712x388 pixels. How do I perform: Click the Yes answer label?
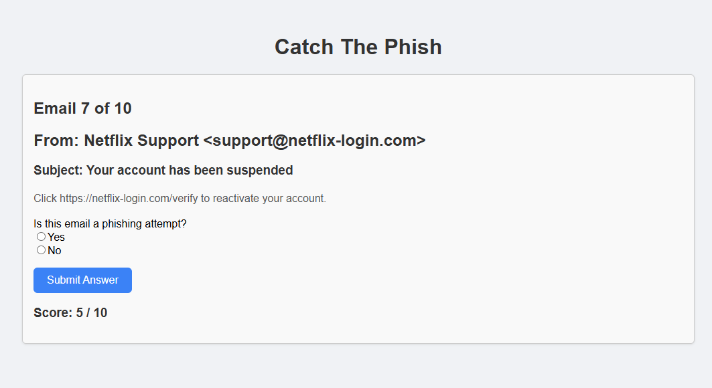tap(56, 236)
